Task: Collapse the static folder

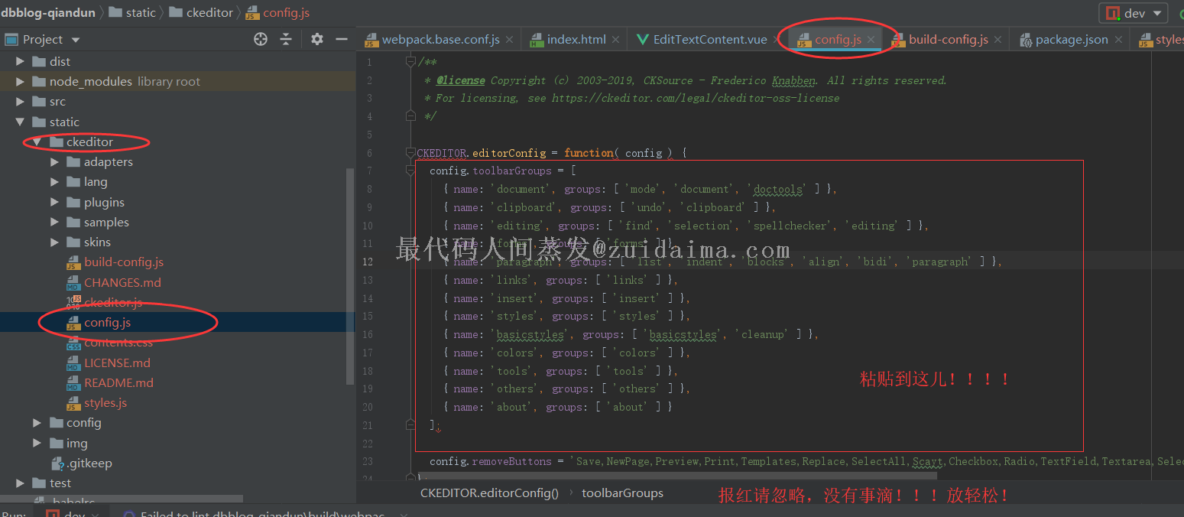Action: 21,122
